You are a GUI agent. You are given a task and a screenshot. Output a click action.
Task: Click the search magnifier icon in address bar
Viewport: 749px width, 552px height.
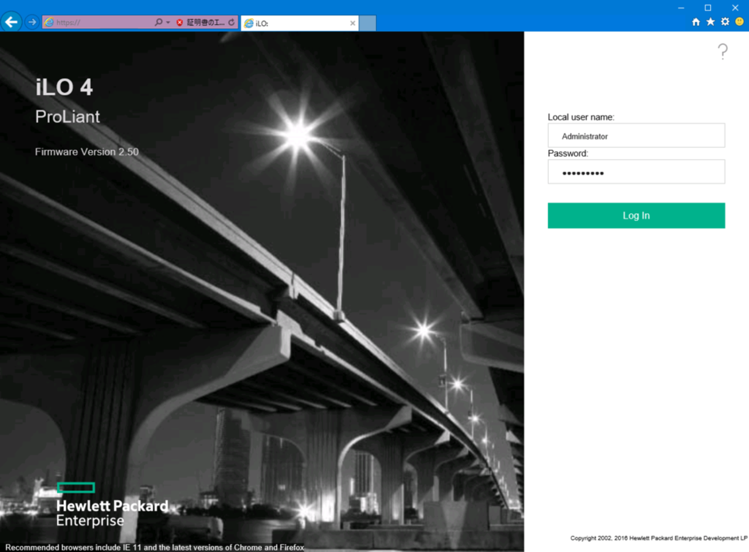pos(159,22)
